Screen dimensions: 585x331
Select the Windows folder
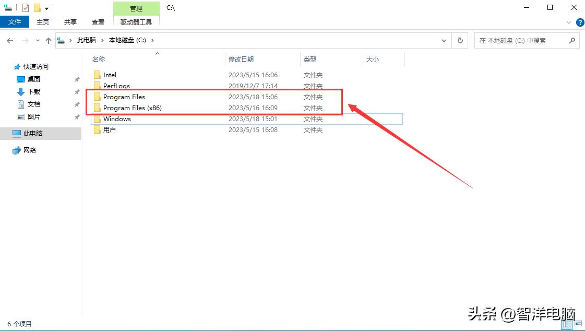point(116,119)
